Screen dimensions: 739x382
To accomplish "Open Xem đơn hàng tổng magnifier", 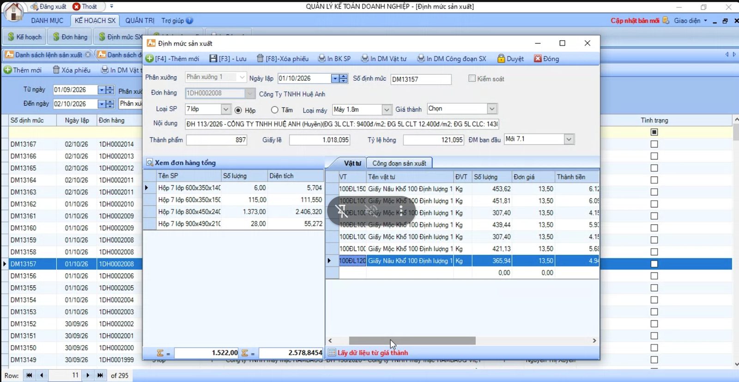I will point(150,162).
